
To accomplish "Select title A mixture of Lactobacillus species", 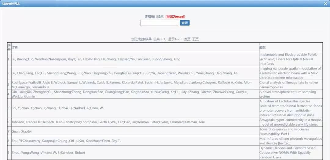I will coord(291,108).
